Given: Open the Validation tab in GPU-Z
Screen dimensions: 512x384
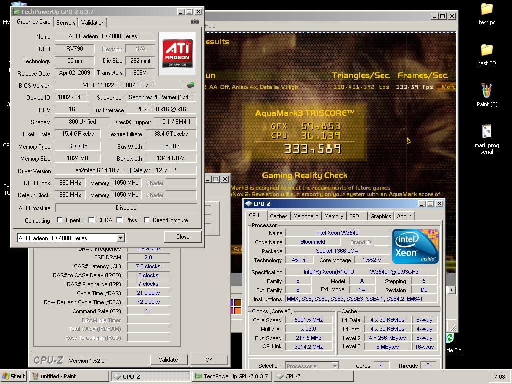Looking at the screenshot, I should coord(93,23).
